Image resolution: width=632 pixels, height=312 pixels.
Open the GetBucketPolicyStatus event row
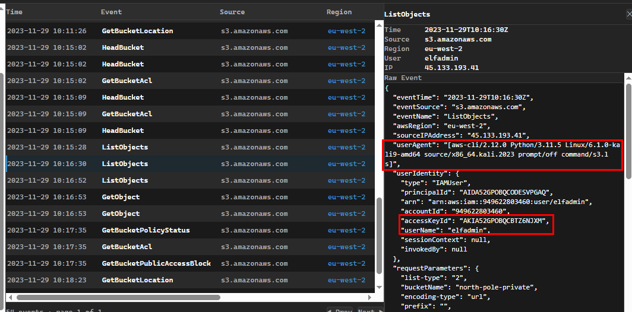click(190, 230)
